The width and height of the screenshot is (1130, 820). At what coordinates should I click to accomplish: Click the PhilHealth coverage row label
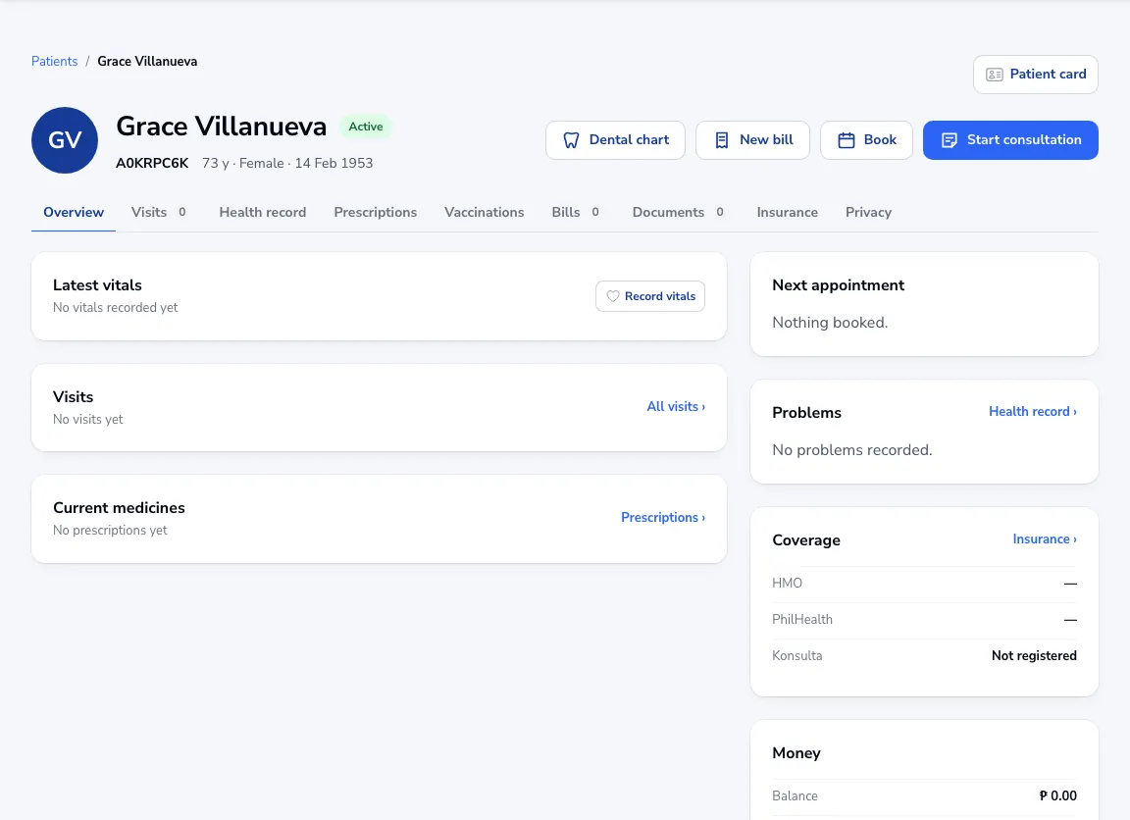tap(802, 620)
